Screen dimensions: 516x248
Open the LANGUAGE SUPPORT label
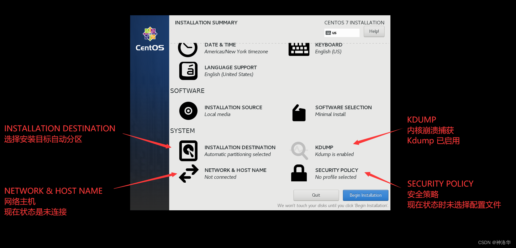pos(231,68)
